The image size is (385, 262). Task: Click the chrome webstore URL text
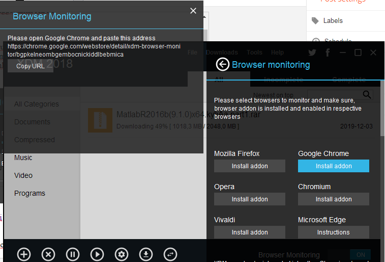(94, 50)
